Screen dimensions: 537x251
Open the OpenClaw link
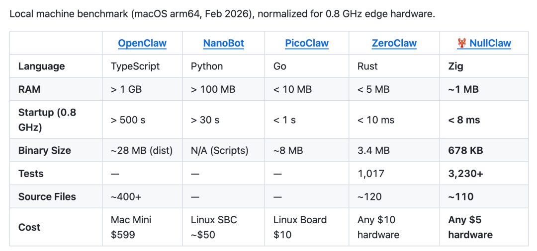[142, 43]
